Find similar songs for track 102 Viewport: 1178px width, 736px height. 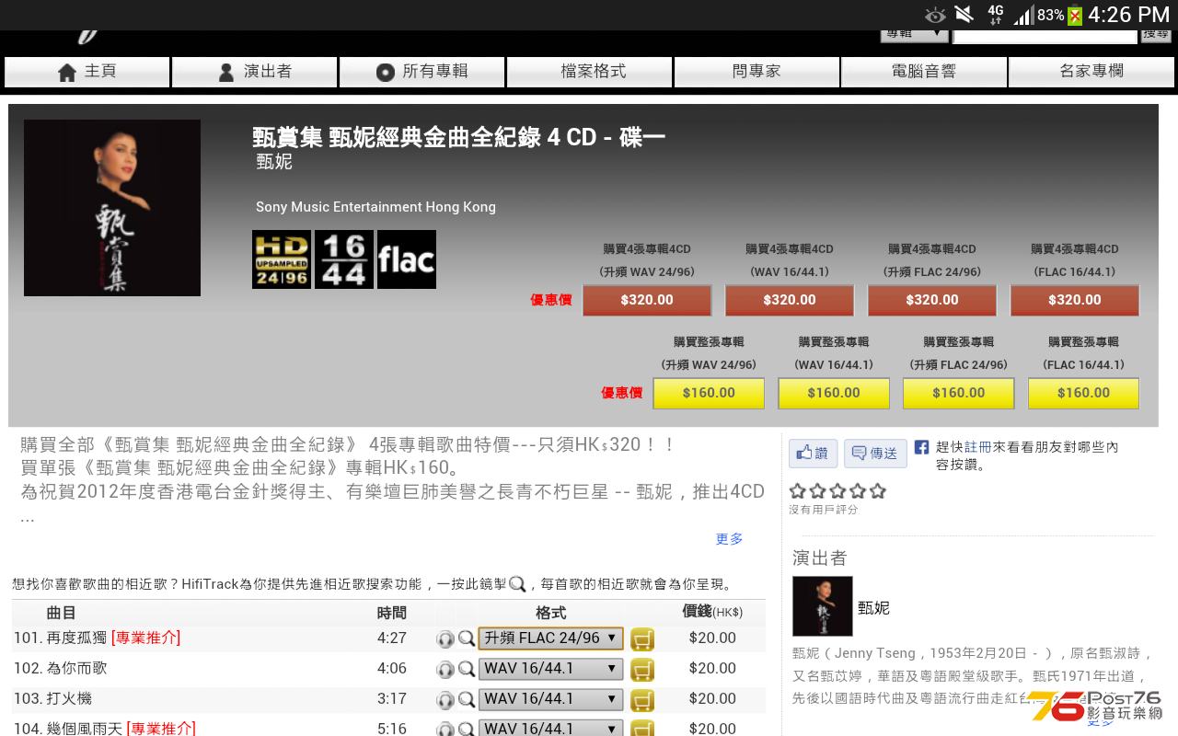point(467,669)
